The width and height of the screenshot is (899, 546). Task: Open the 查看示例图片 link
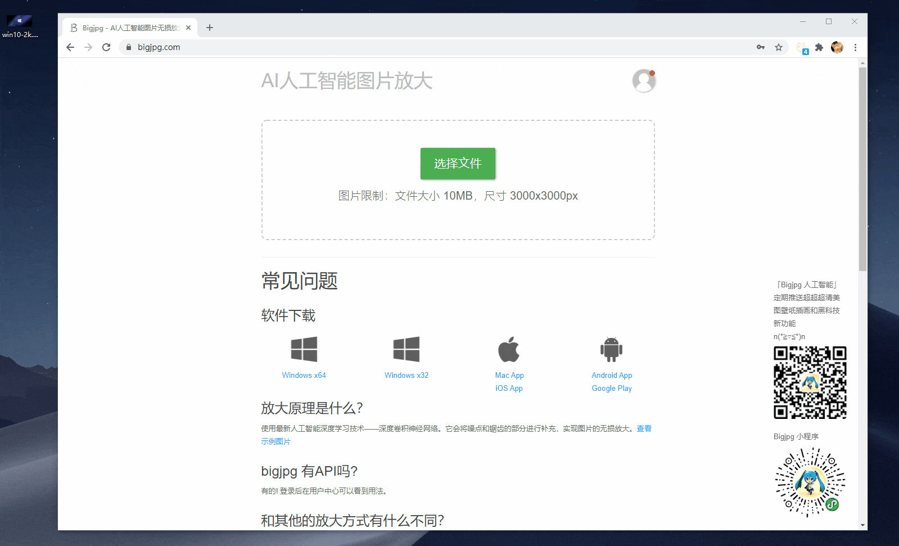point(644,428)
